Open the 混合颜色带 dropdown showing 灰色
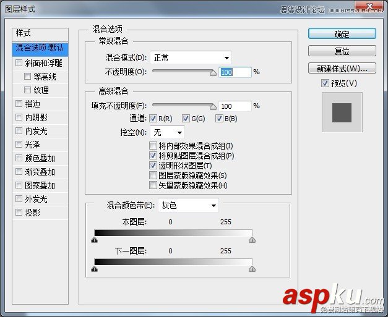This screenshot has height=317, width=388. pos(188,205)
